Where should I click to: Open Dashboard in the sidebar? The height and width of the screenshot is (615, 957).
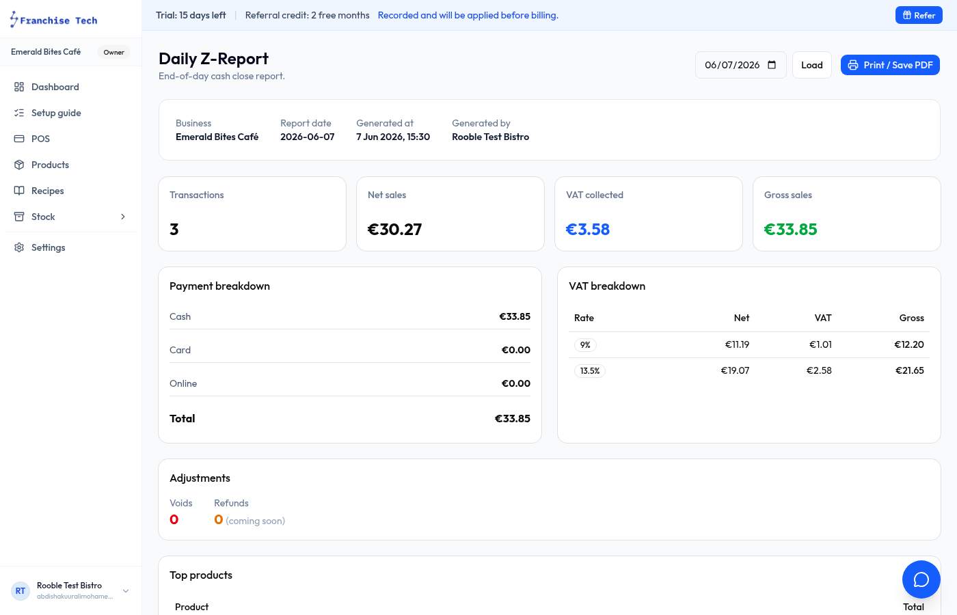click(x=71, y=87)
